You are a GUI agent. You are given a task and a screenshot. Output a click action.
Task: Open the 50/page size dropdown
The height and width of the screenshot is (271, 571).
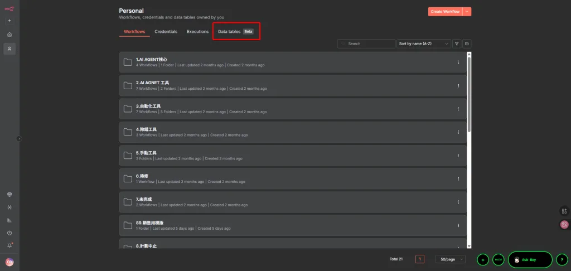pos(451,259)
